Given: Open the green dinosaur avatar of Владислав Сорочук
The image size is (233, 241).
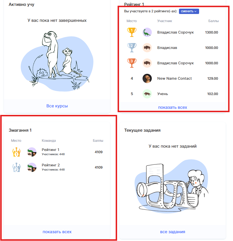Looking at the screenshot, I should pyautogui.click(x=147, y=32).
